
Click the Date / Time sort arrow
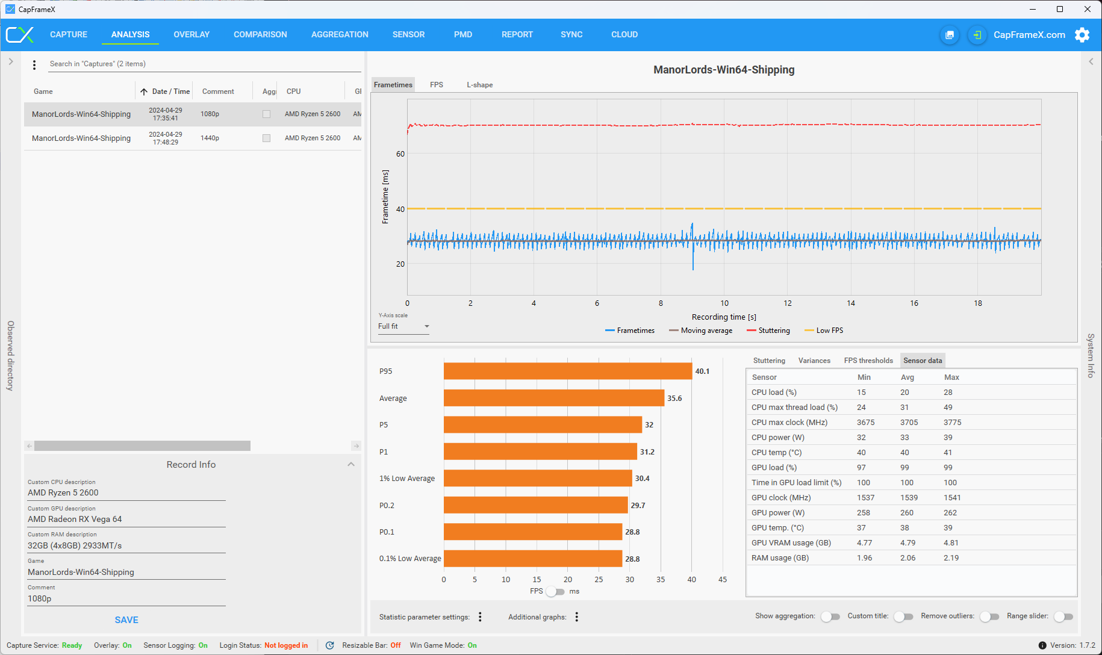(144, 92)
